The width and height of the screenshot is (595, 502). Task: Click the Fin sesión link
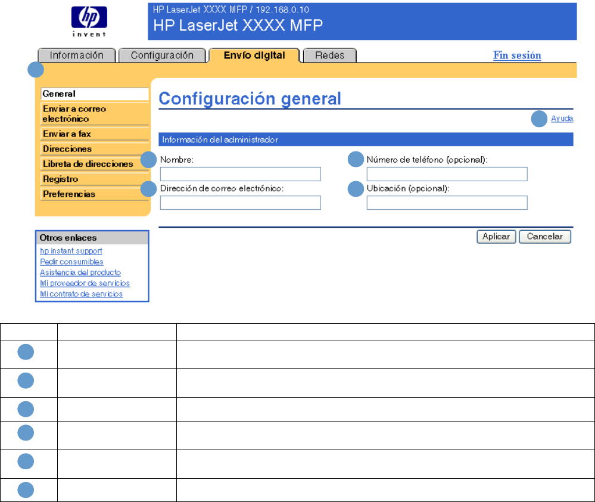[x=517, y=55]
